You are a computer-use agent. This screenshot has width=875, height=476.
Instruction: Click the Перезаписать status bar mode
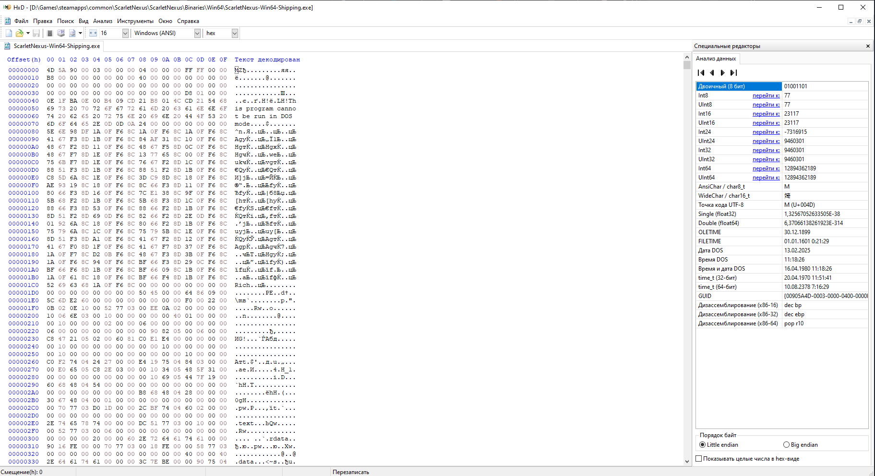(x=351, y=472)
